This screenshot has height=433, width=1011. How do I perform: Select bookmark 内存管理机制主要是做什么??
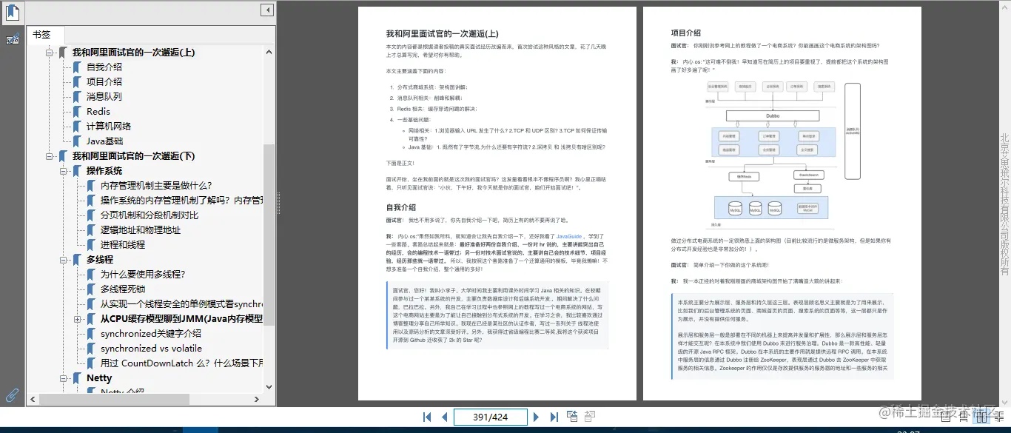point(156,186)
